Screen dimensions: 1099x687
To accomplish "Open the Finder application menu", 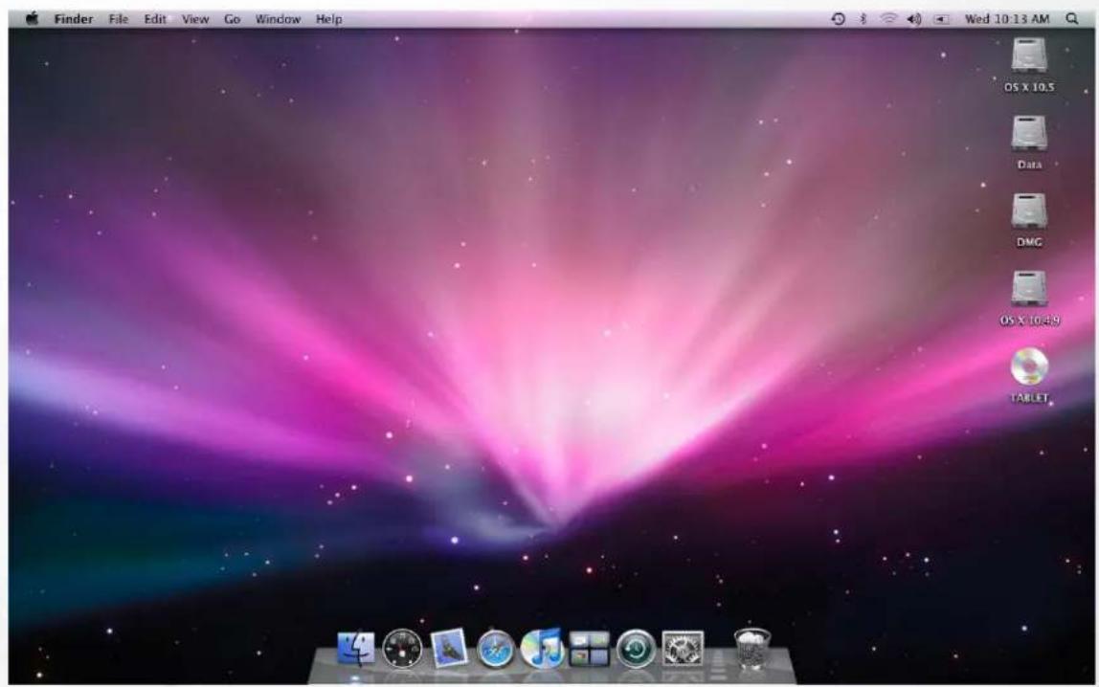I will pos(74,19).
